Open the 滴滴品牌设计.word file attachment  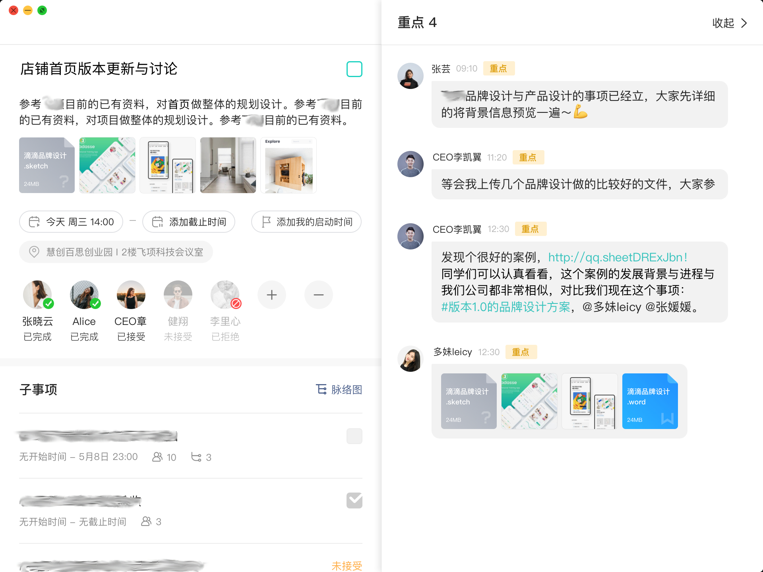650,401
